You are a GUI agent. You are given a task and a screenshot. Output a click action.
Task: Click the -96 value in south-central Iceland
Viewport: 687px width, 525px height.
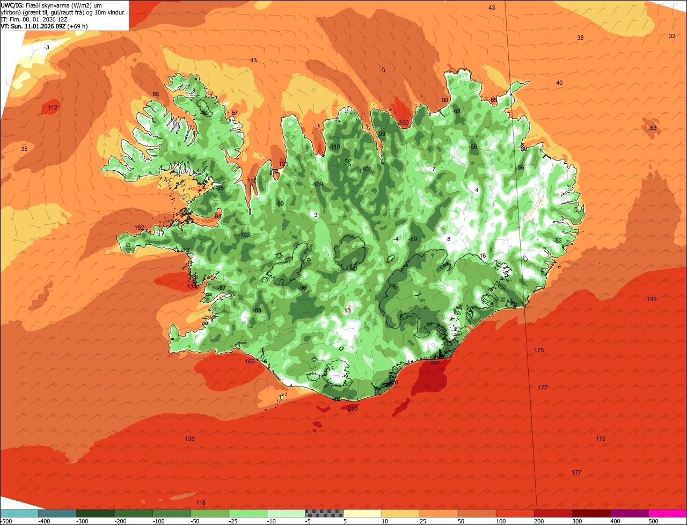[x=302, y=288]
